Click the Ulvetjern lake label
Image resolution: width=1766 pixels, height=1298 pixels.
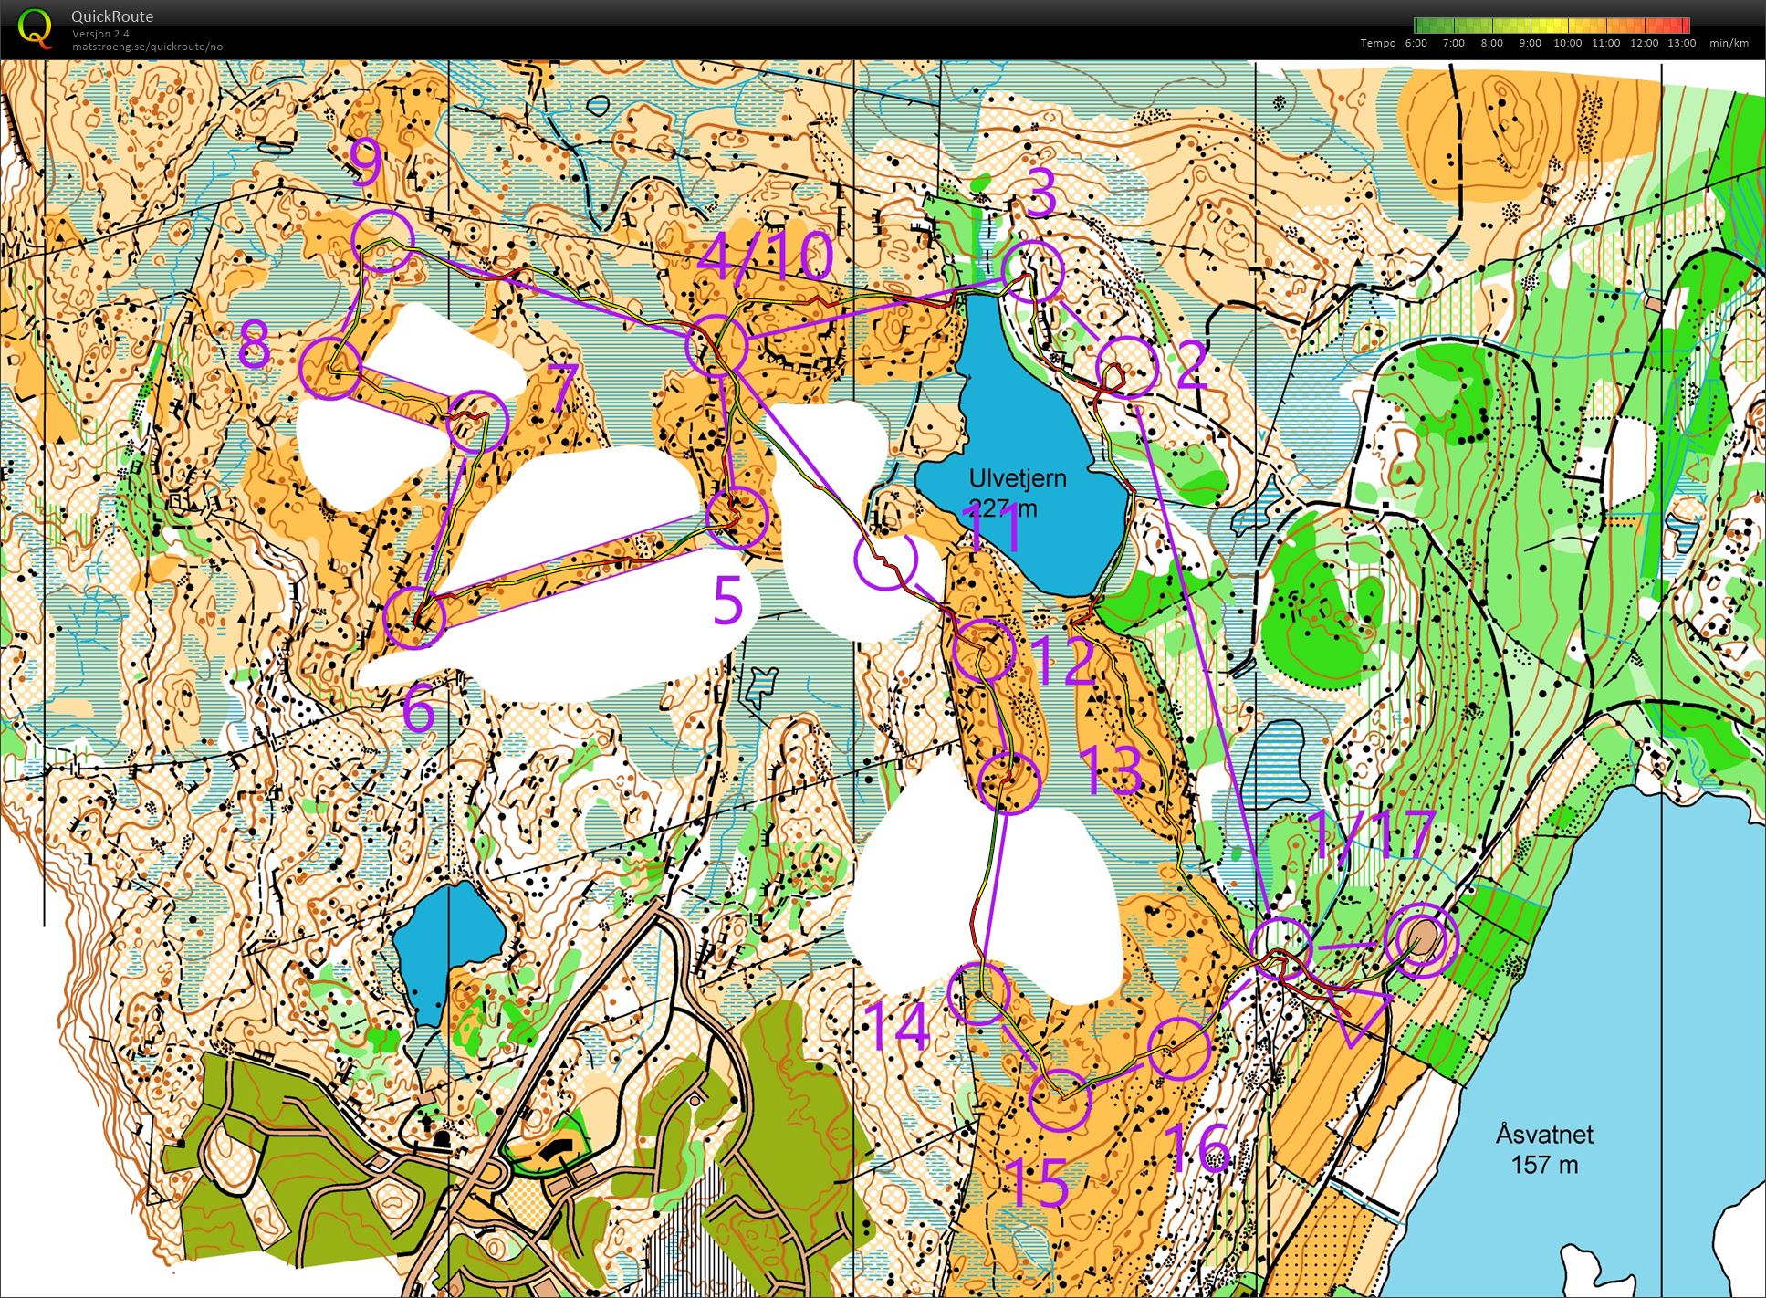pos(1017,478)
